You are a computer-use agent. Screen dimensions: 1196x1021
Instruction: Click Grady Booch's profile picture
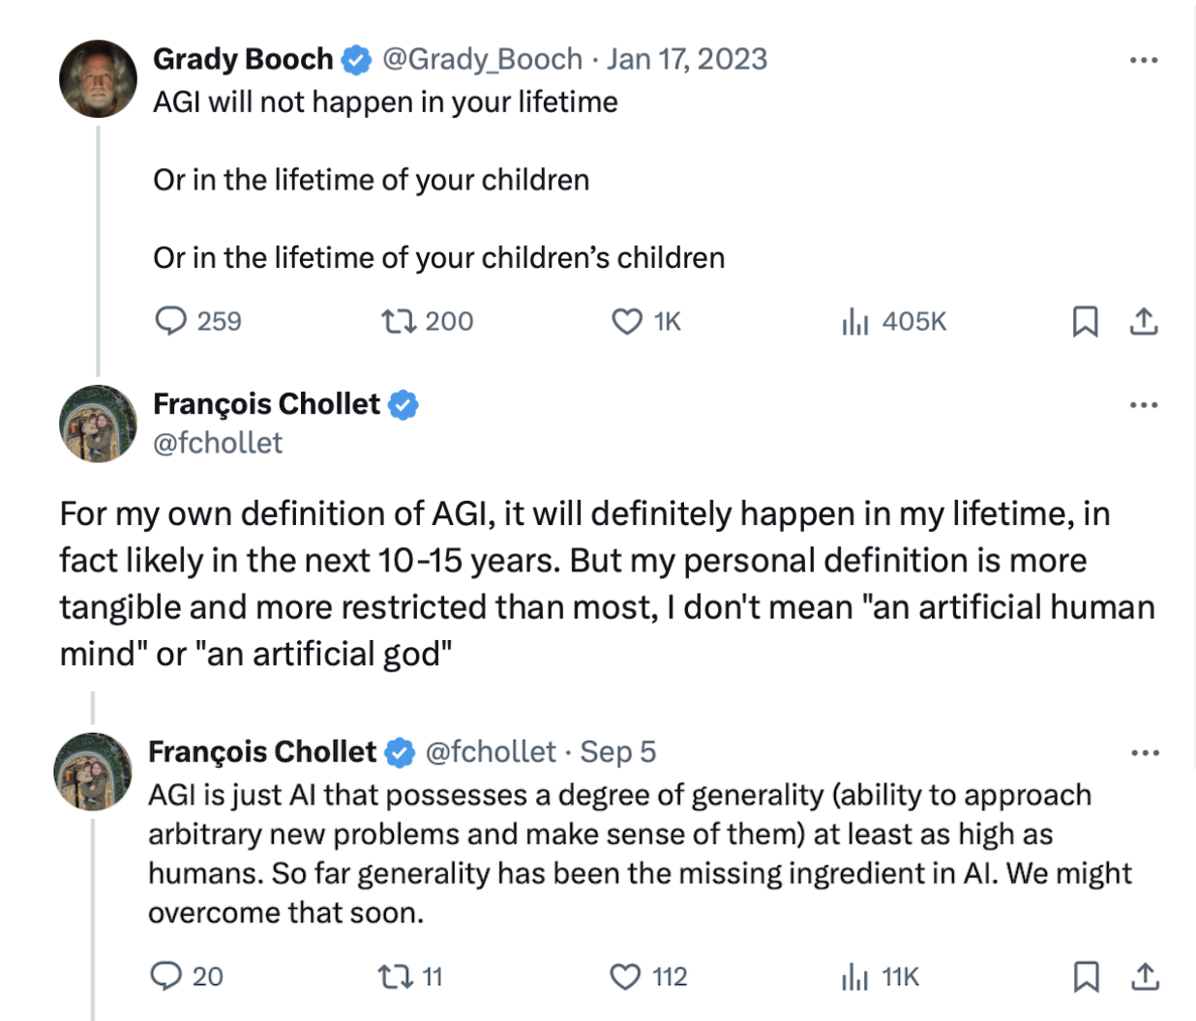(x=98, y=79)
